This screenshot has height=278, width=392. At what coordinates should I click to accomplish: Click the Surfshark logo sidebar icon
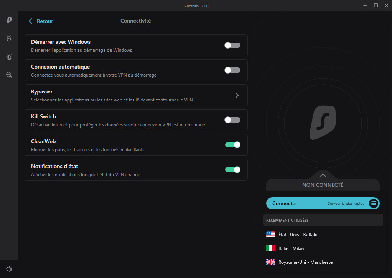9,20
